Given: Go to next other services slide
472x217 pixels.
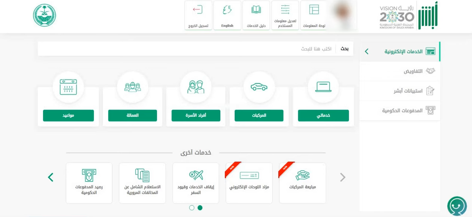Looking at the screenshot, I should pos(51,177).
